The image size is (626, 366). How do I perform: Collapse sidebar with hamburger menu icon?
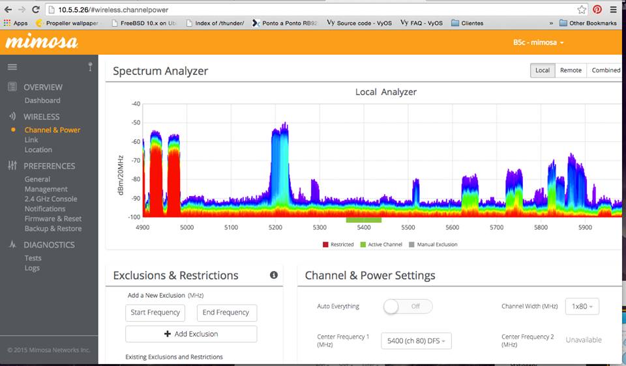(x=12, y=67)
